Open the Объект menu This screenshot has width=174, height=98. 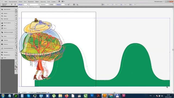[20, 2]
